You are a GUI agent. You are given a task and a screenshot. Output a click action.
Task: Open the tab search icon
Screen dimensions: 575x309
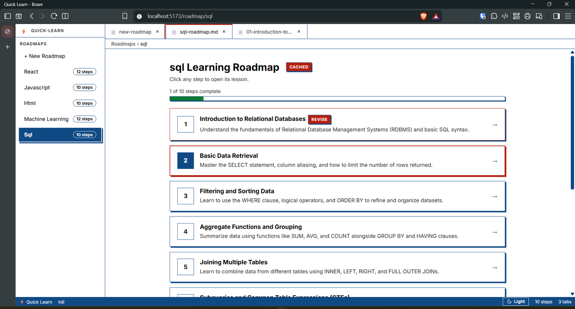click(19, 16)
